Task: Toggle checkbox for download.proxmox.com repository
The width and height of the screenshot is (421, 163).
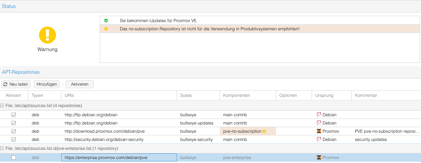Action: tap(14, 131)
